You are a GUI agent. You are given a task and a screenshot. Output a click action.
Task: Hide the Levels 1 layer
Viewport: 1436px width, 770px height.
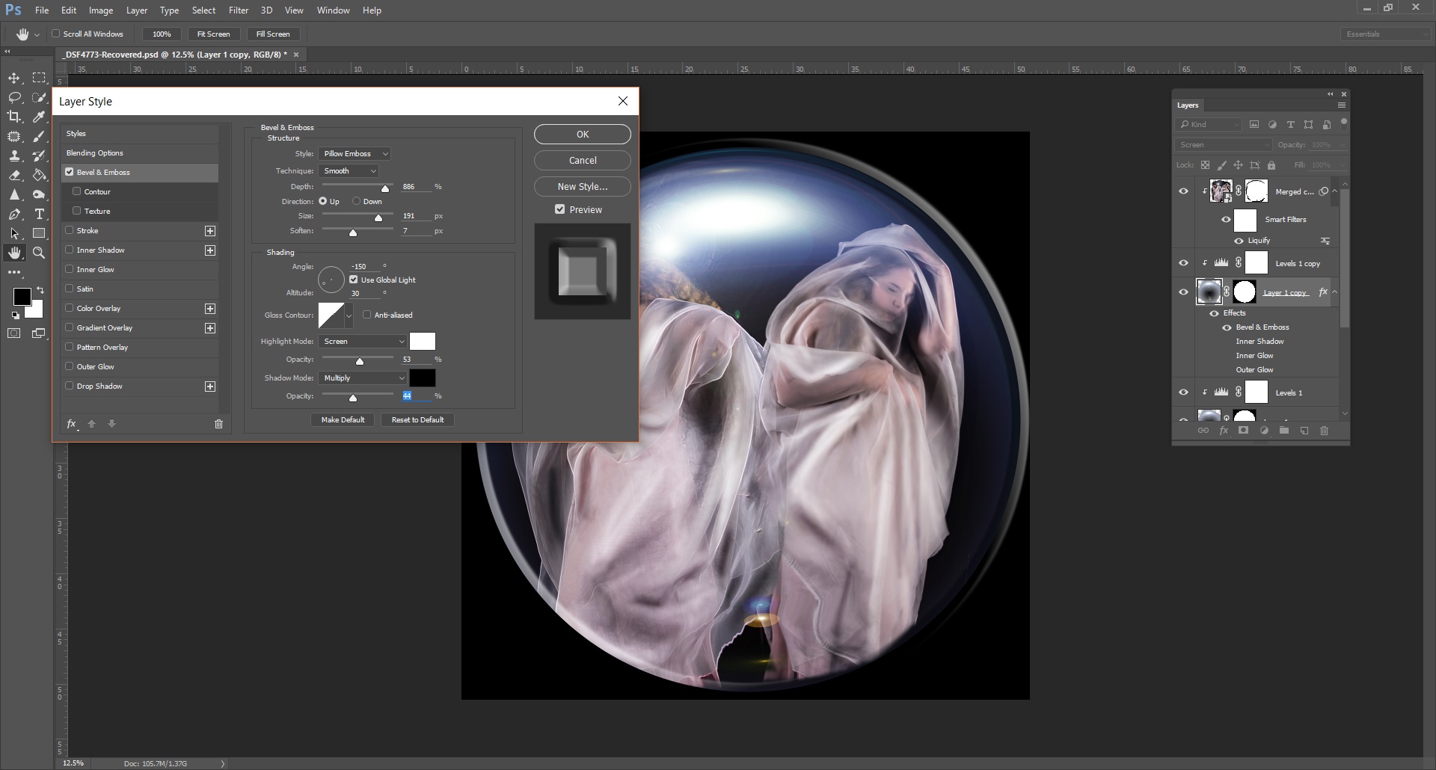pyautogui.click(x=1184, y=392)
